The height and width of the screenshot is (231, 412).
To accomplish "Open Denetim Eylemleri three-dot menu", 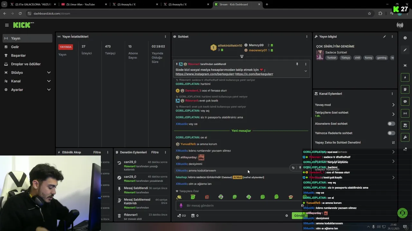I will 165,152.
